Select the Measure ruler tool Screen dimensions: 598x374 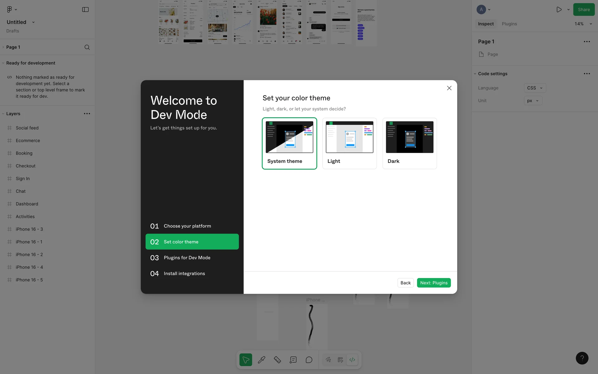pos(277,360)
